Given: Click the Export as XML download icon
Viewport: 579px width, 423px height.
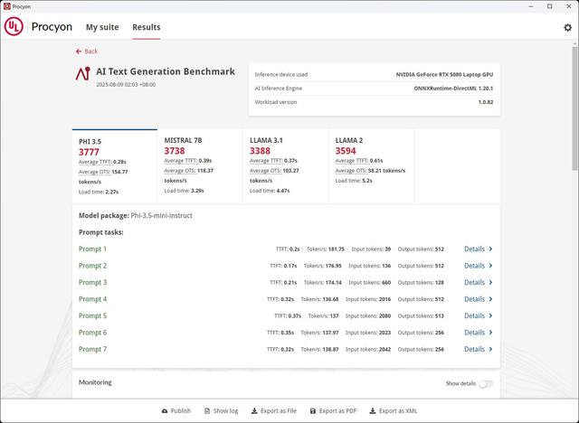Looking at the screenshot, I should point(373,411).
